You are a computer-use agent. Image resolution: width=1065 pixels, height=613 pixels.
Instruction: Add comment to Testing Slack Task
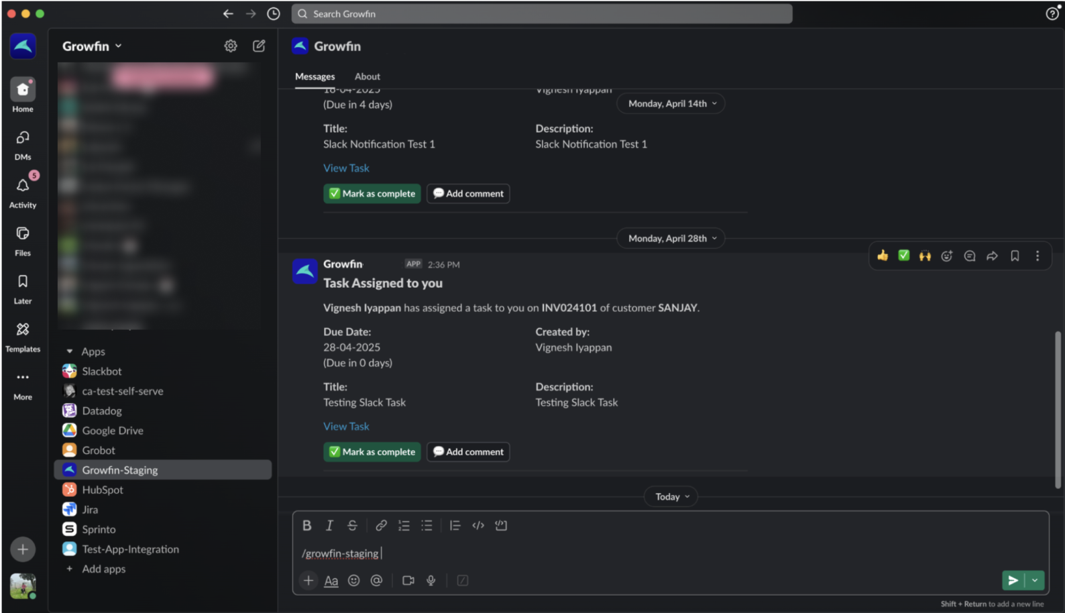[468, 451]
